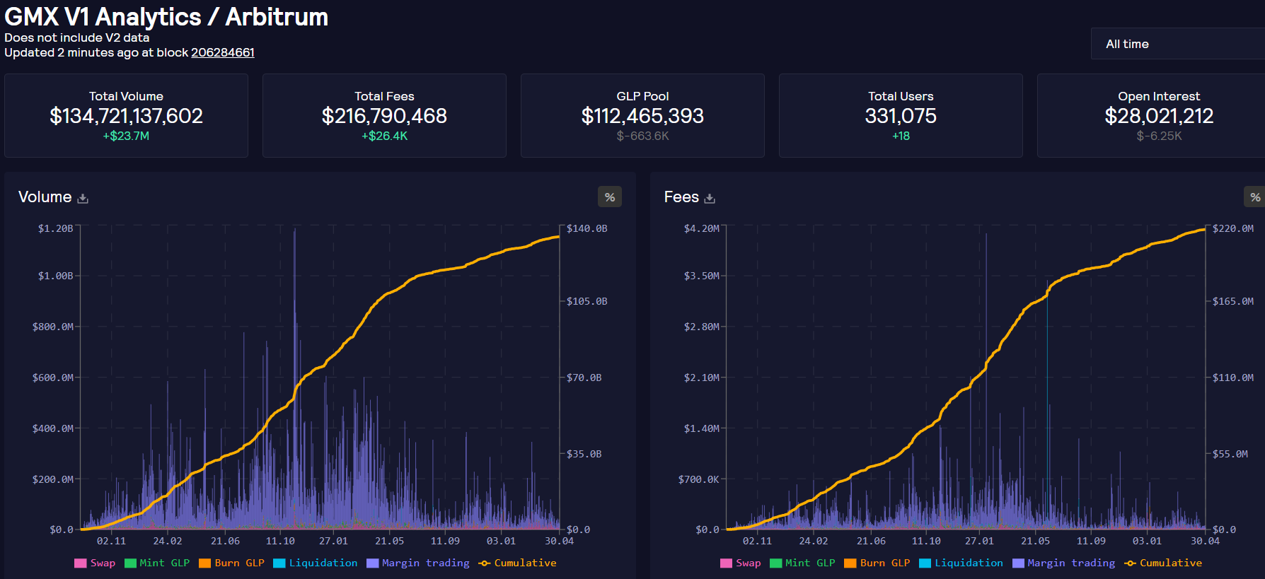The height and width of the screenshot is (579, 1265).
Task: Toggle percent view on Volume chart
Action: coord(610,197)
